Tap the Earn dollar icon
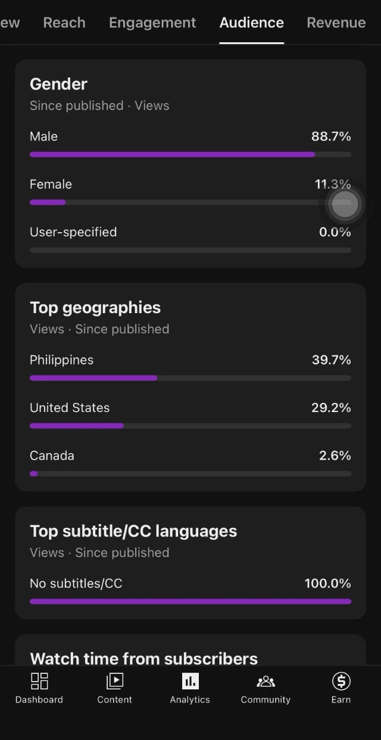Screen dimensions: 381x740 (341, 681)
